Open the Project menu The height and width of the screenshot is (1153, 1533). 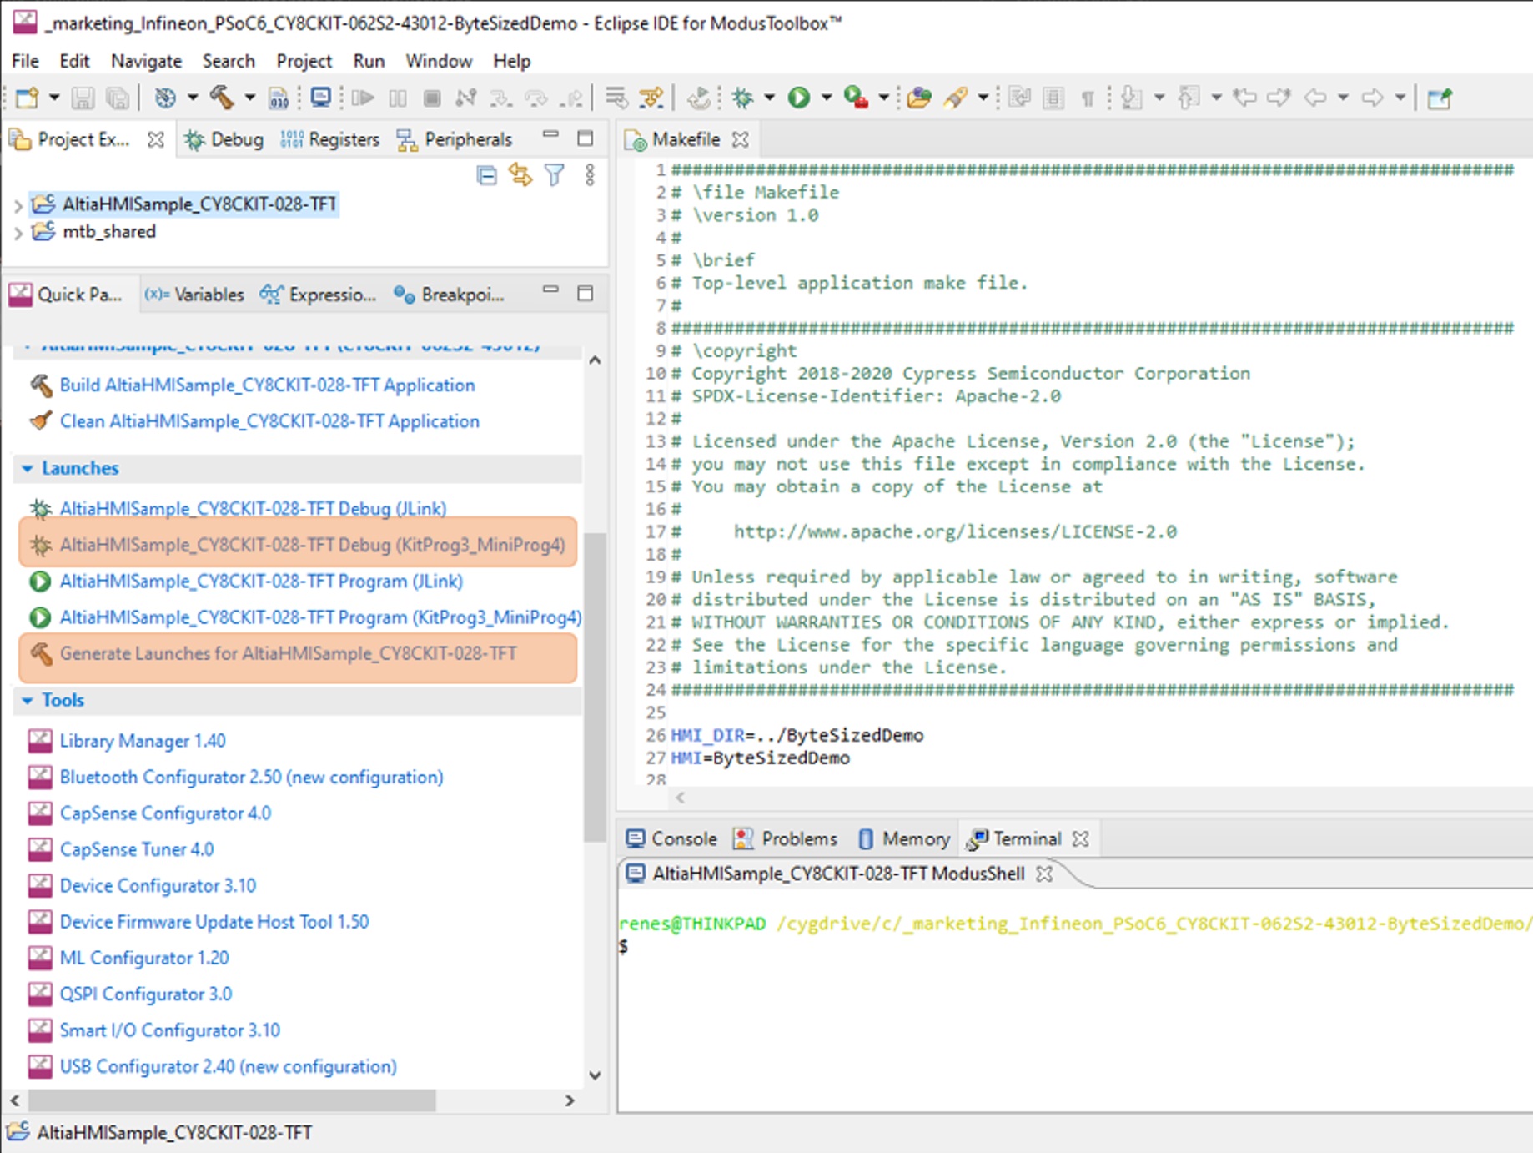tap(304, 61)
